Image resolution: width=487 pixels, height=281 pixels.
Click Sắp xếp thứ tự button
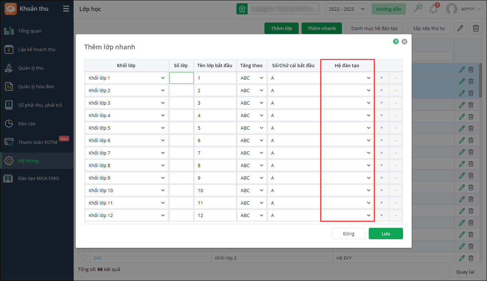point(429,28)
